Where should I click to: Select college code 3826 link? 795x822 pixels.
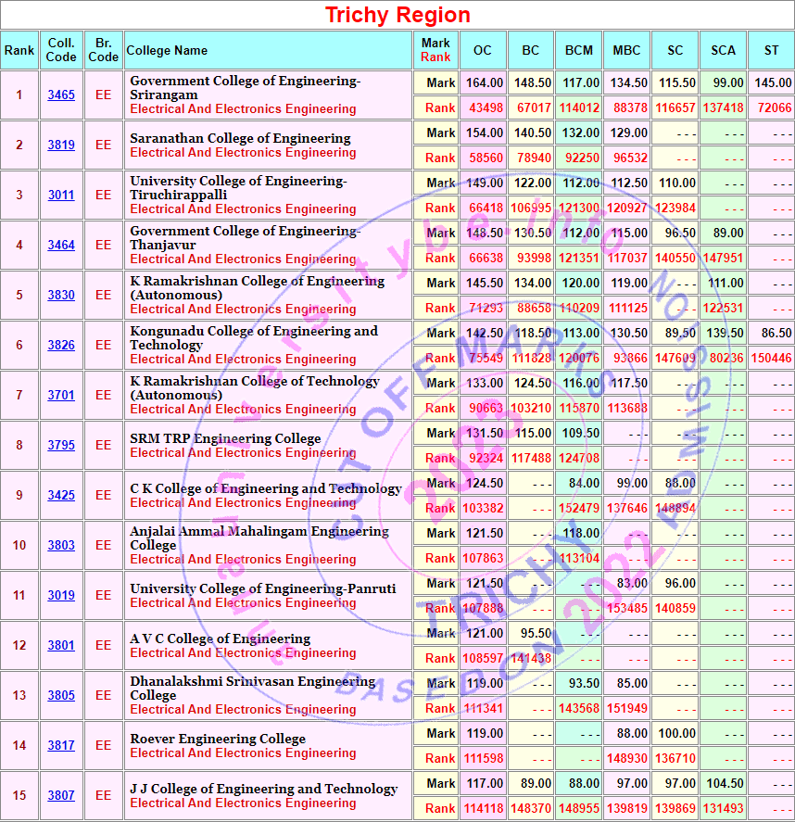61,346
